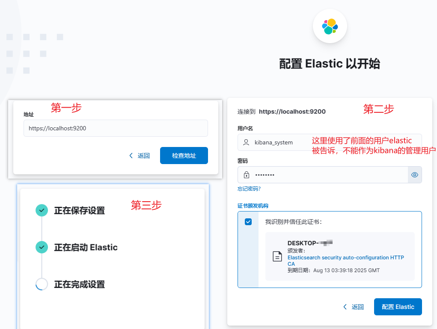437x329 pixels.
Task: Open the Elasticsearch security auto-configuration HTTP CA link
Action: [346, 258]
